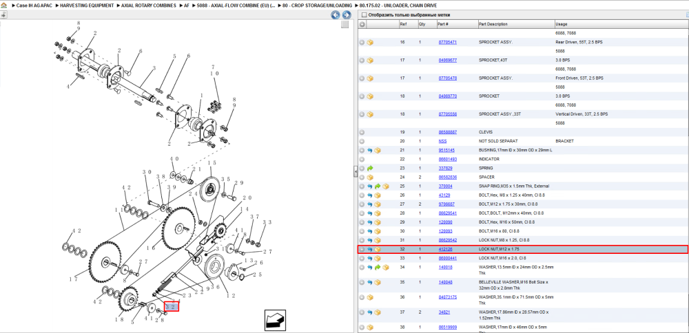
Task: Click 'Rear Driven, 55T, 2.5 BPS' usage text
Action: pos(579,42)
